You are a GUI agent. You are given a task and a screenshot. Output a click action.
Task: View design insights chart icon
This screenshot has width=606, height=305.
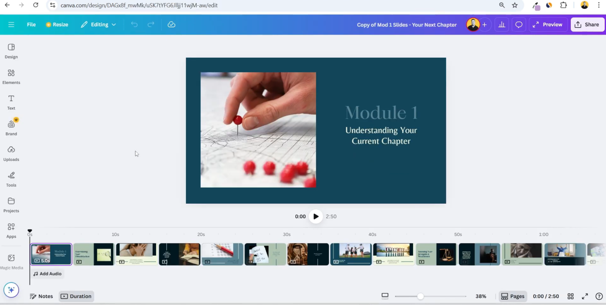tap(502, 25)
